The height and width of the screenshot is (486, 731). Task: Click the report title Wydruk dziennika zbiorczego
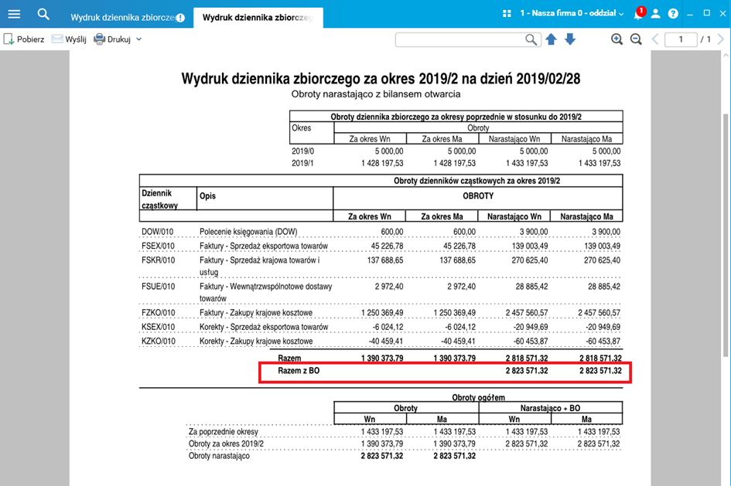381,79
